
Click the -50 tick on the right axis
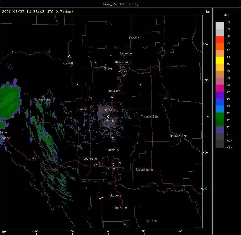coord(205,152)
